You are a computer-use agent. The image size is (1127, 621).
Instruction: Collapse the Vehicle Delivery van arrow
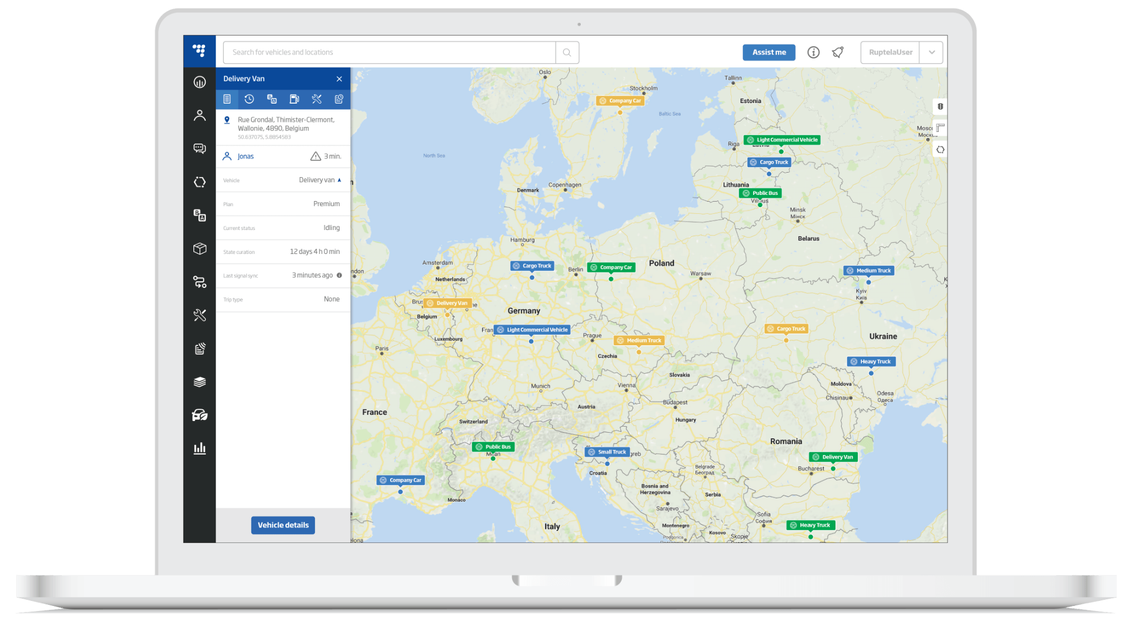[x=339, y=180]
